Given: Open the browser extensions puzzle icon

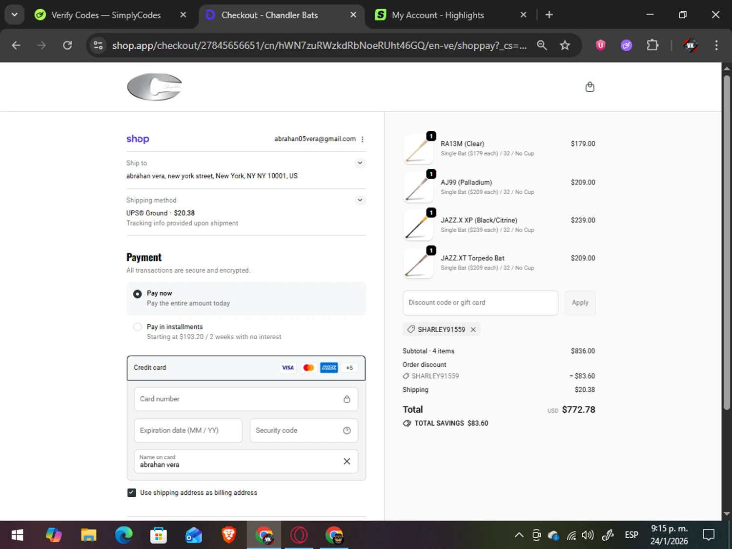Looking at the screenshot, I should pyautogui.click(x=652, y=45).
